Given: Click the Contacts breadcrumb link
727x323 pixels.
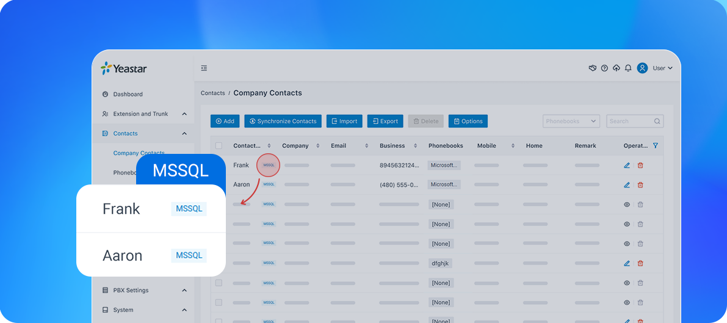Looking at the screenshot, I should [213, 93].
